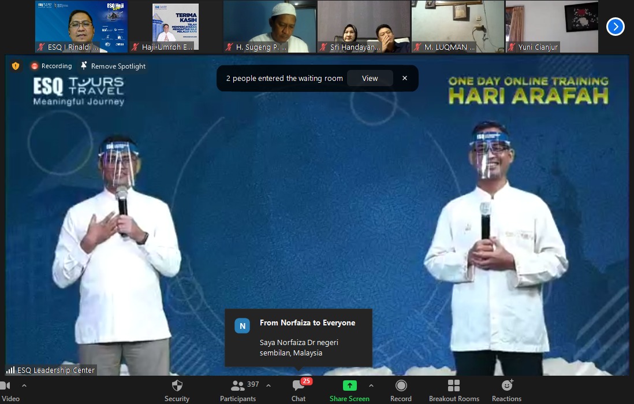Image resolution: width=634 pixels, height=404 pixels.
Task: Expand the Participants options caret
Action: pyautogui.click(x=268, y=386)
